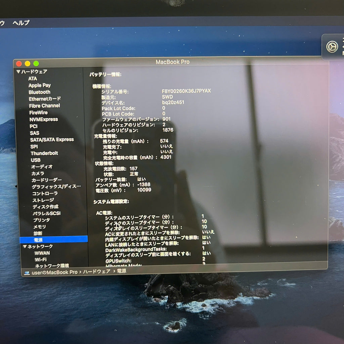Click cell revision value 1876
344x344 pixels.
click(168, 130)
